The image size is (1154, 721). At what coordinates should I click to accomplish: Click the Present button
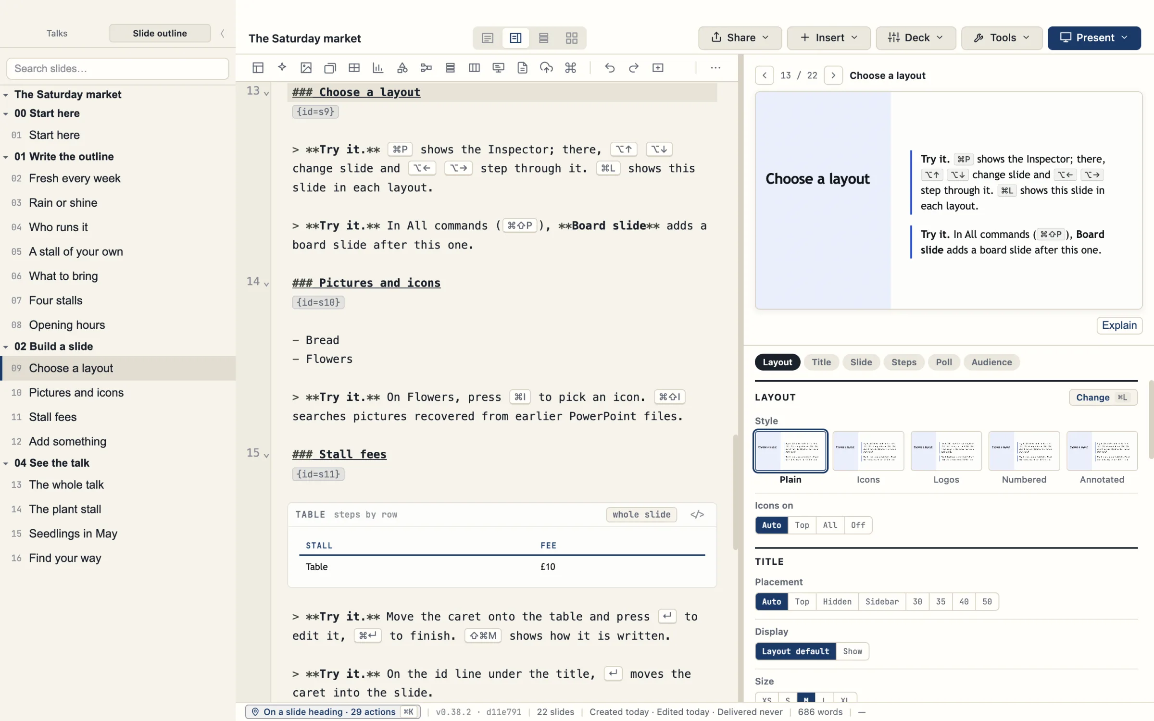click(x=1094, y=38)
